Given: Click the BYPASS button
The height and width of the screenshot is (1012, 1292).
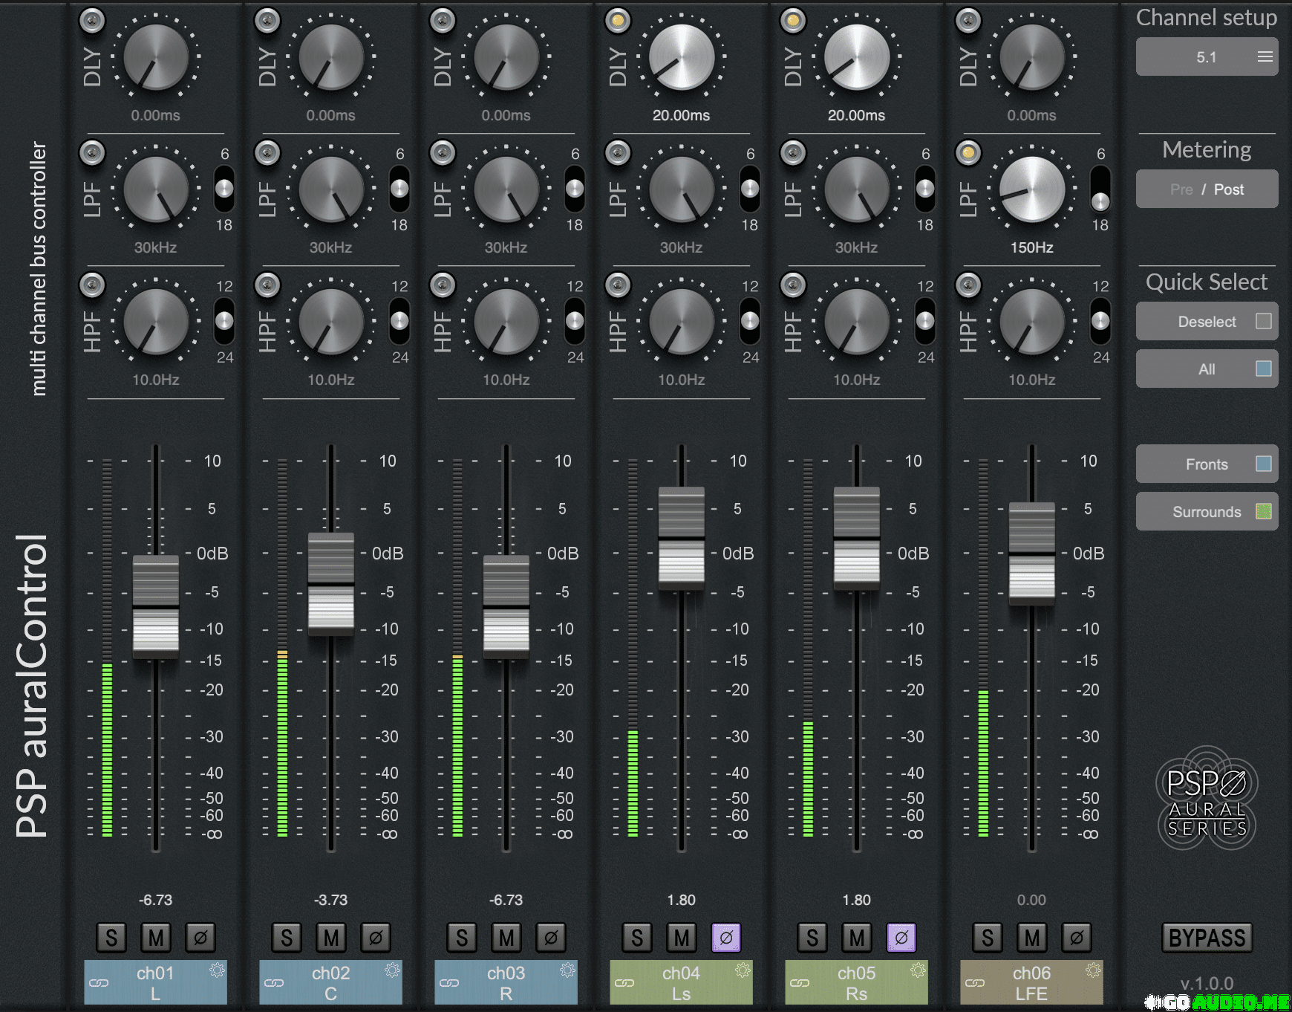Looking at the screenshot, I should 1207,938.
